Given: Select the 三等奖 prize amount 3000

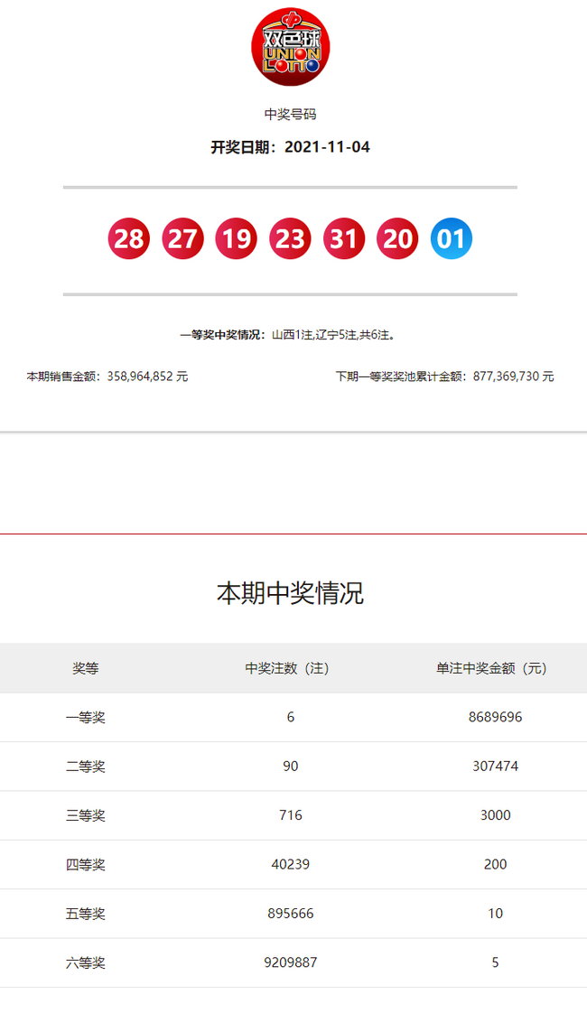Looking at the screenshot, I should point(495,815).
